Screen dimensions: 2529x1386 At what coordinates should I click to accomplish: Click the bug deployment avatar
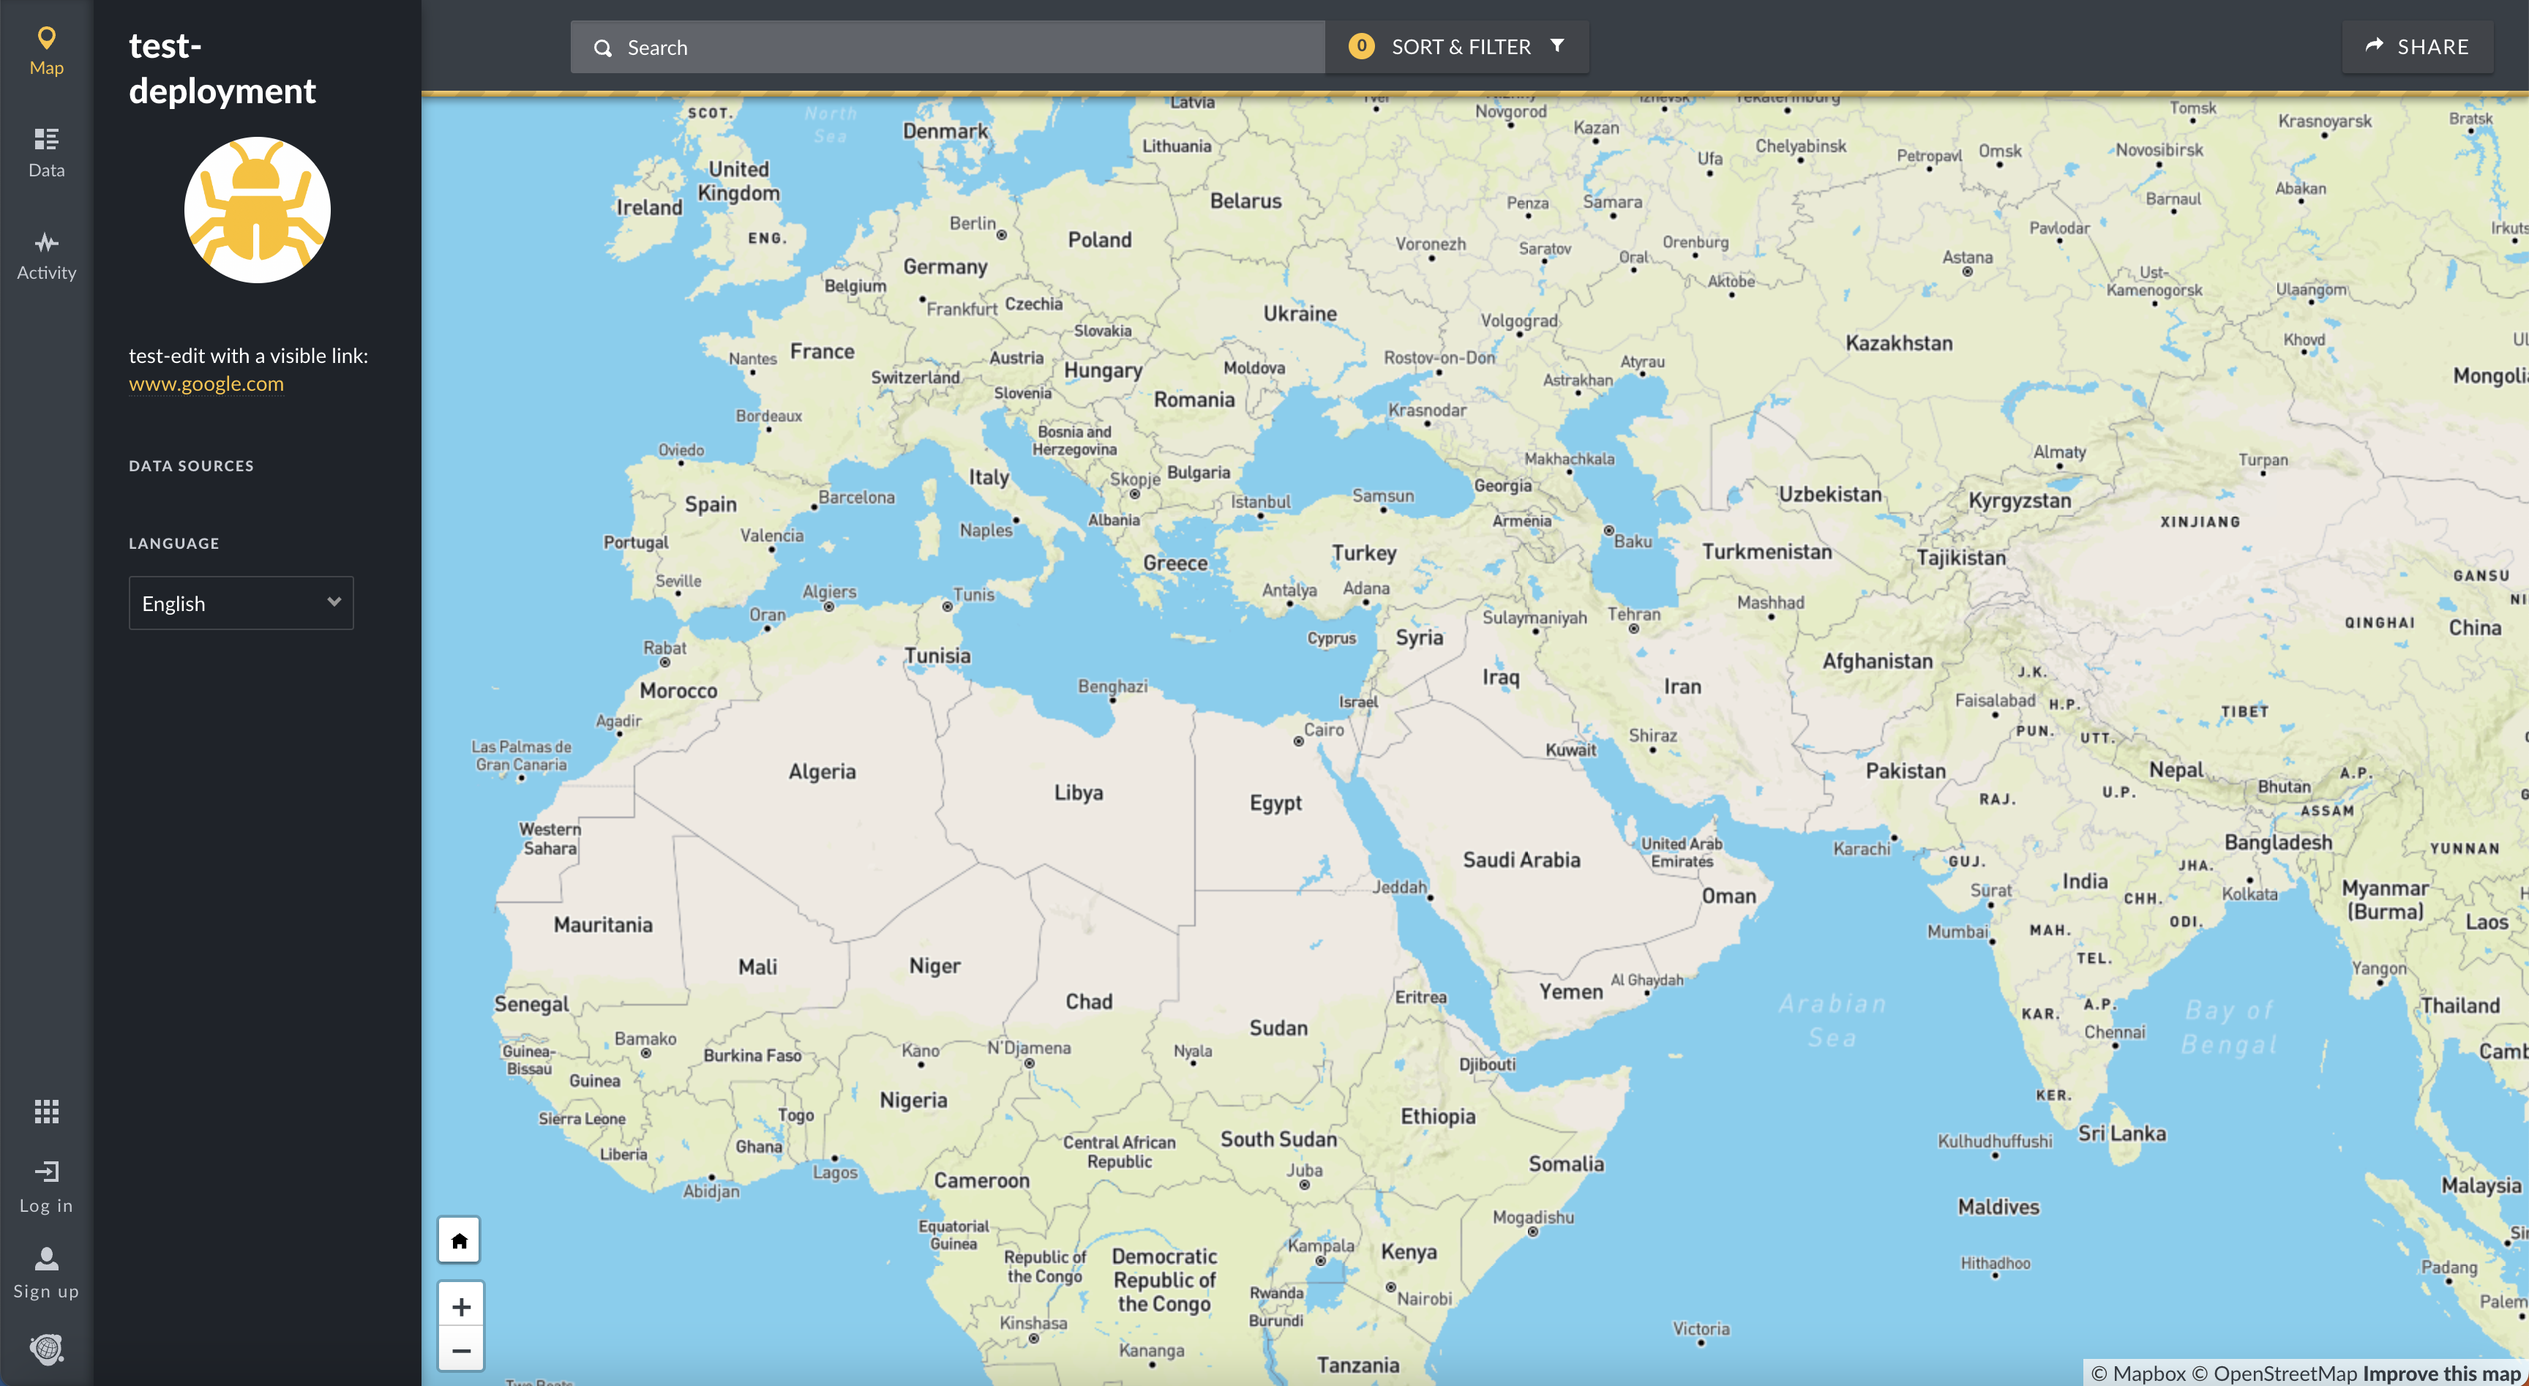coord(258,210)
